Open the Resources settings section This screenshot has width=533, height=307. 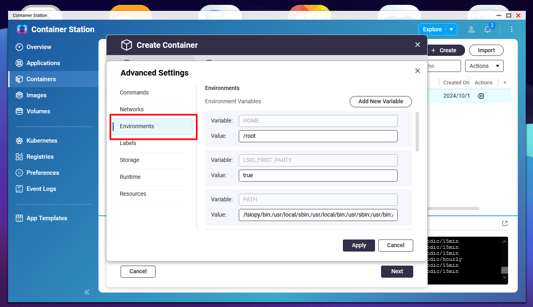point(133,194)
